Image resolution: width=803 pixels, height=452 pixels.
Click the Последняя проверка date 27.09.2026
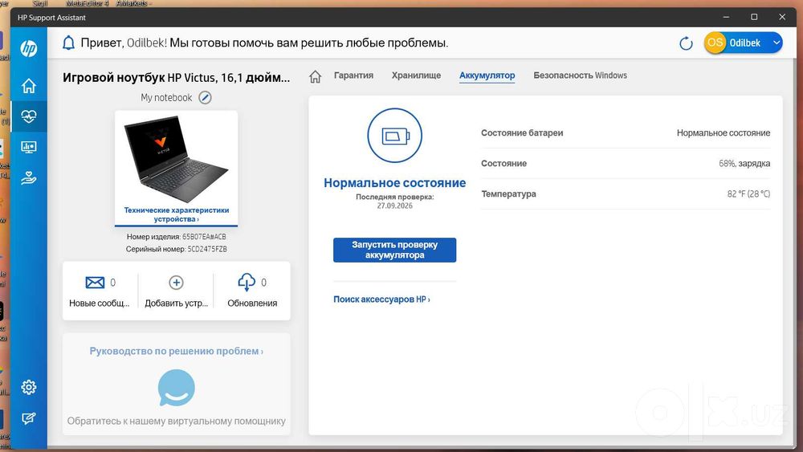tap(395, 206)
